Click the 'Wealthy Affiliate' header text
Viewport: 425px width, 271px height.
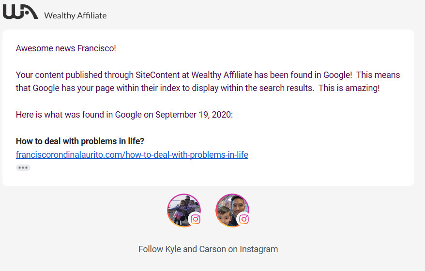pos(76,15)
